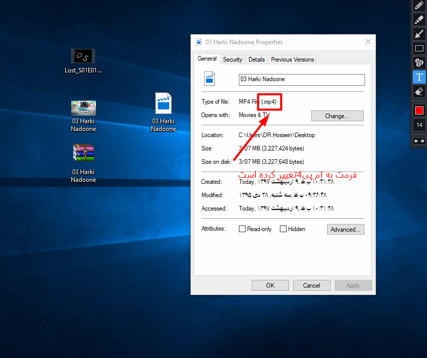The height and width of the screenshot is (358, 427).
Task: Activate the Text tool
Action: [x=419, y=77]
